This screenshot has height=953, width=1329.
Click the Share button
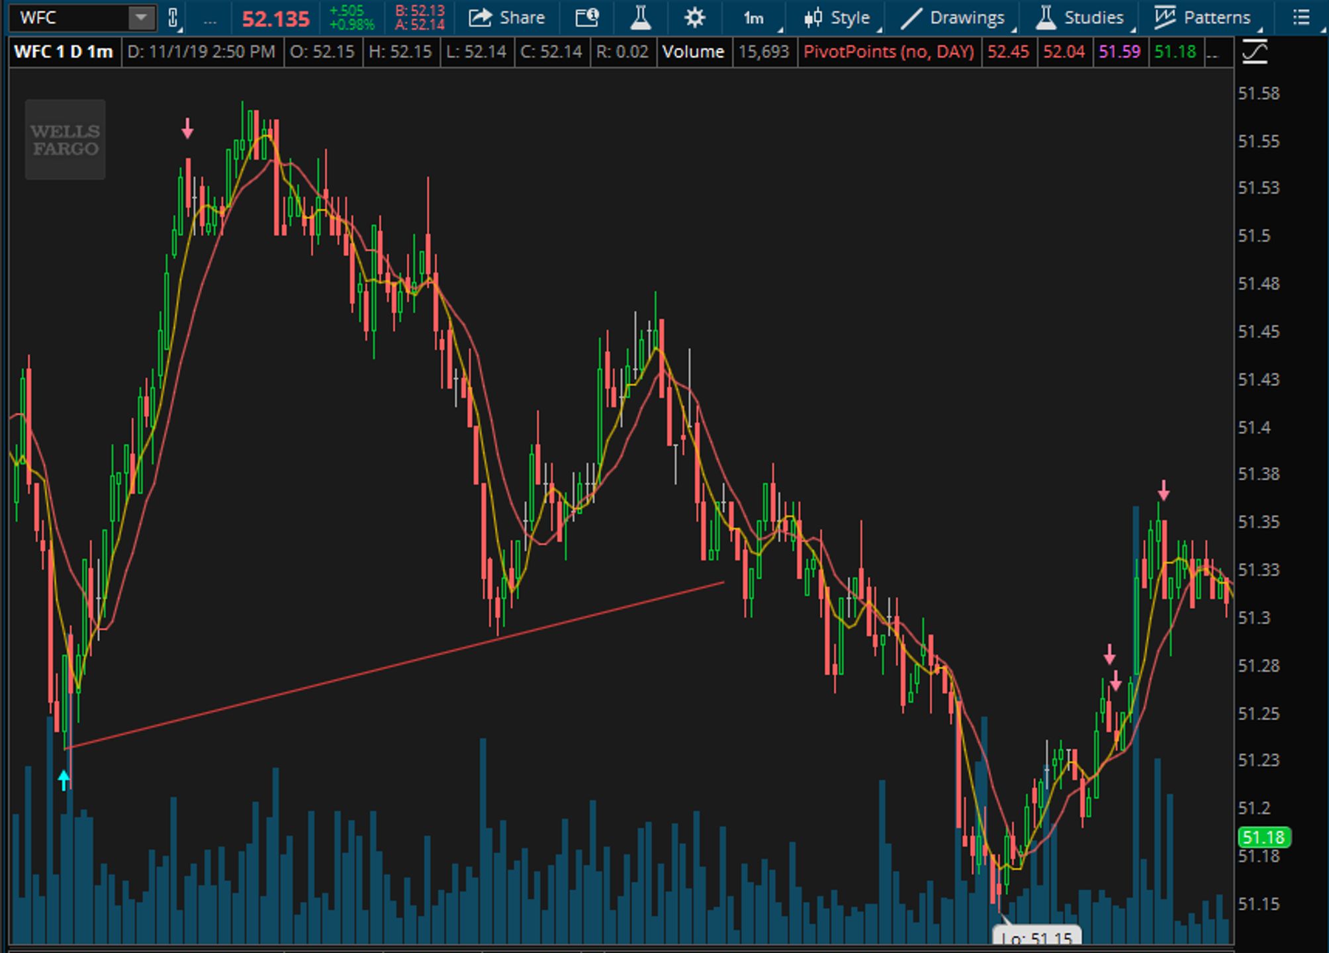(x=507, y=18)
